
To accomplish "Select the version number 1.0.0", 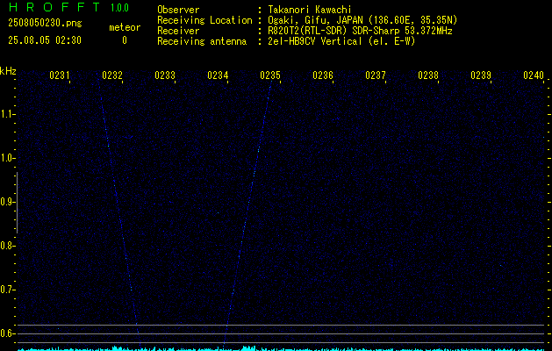I will (119, 8).
